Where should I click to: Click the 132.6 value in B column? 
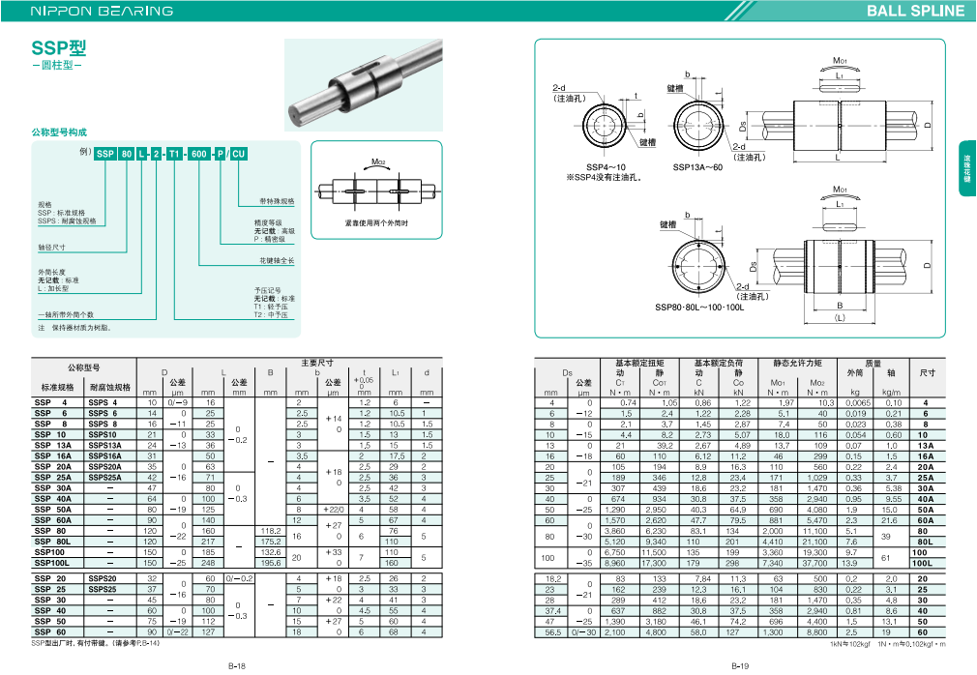coord(271,552)
